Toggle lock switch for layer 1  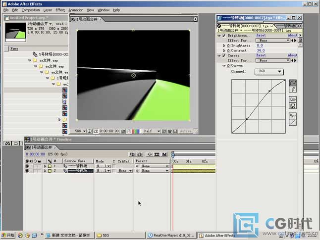(x=40, y=166)
